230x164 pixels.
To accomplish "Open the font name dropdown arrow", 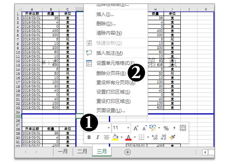I will pyautogui.click(x=108, y=128).
